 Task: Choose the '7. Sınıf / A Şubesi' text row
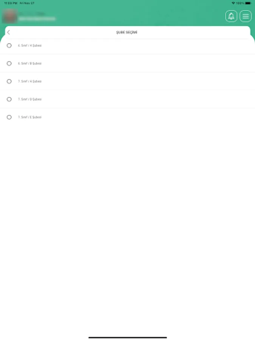[30, 81]
